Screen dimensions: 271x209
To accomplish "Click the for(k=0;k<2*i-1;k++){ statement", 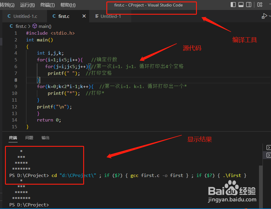I will tap(65, 86).
